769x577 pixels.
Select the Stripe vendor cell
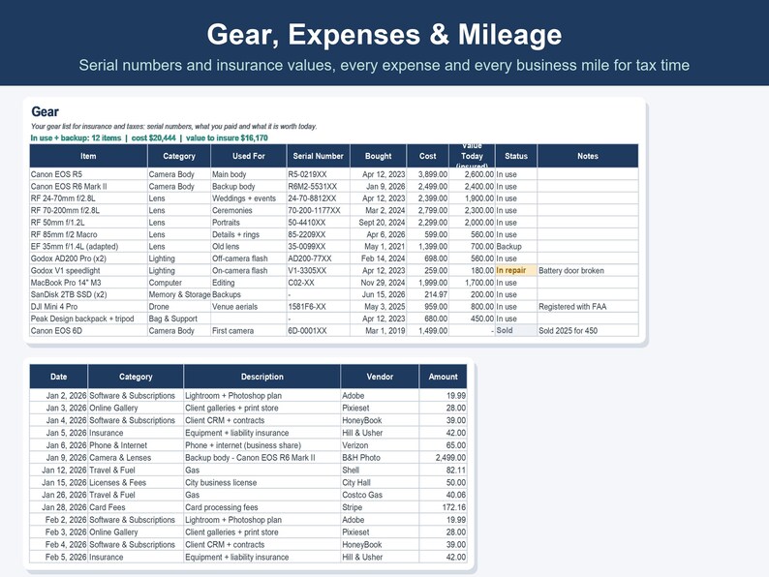point(380,507)
